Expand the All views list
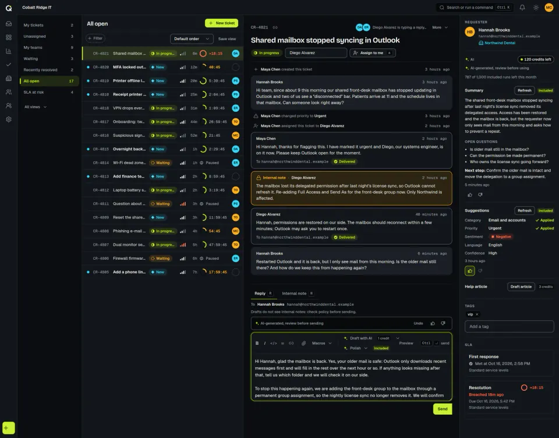Screen dimensions: 559x438 pos(36,107)
